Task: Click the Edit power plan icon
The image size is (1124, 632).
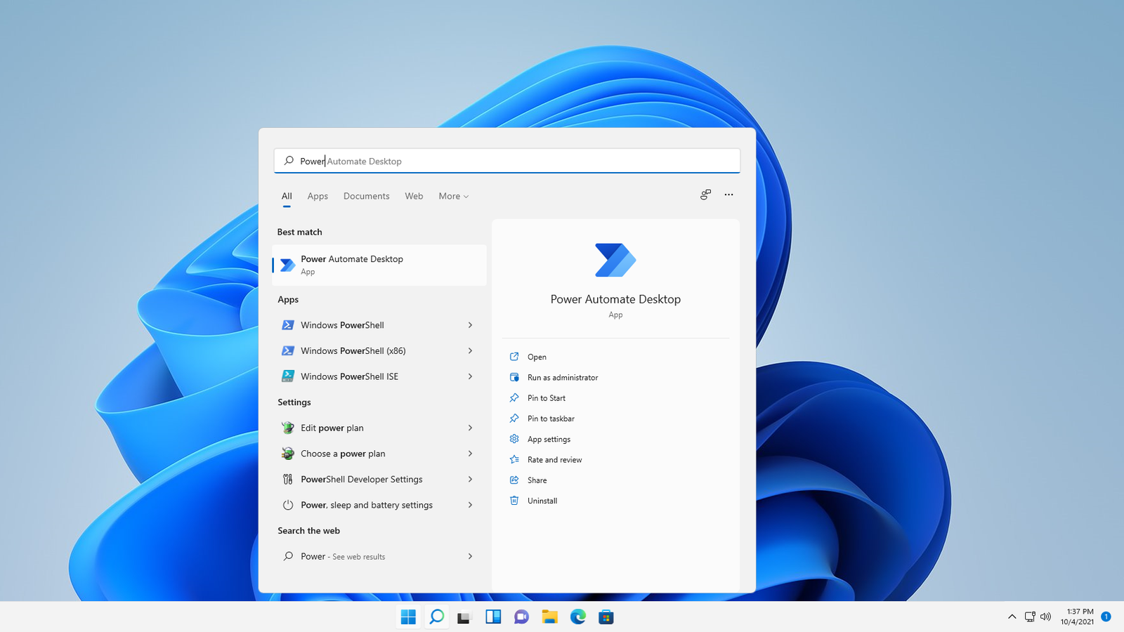Action: pyautogui.click(x=287, y=428)
